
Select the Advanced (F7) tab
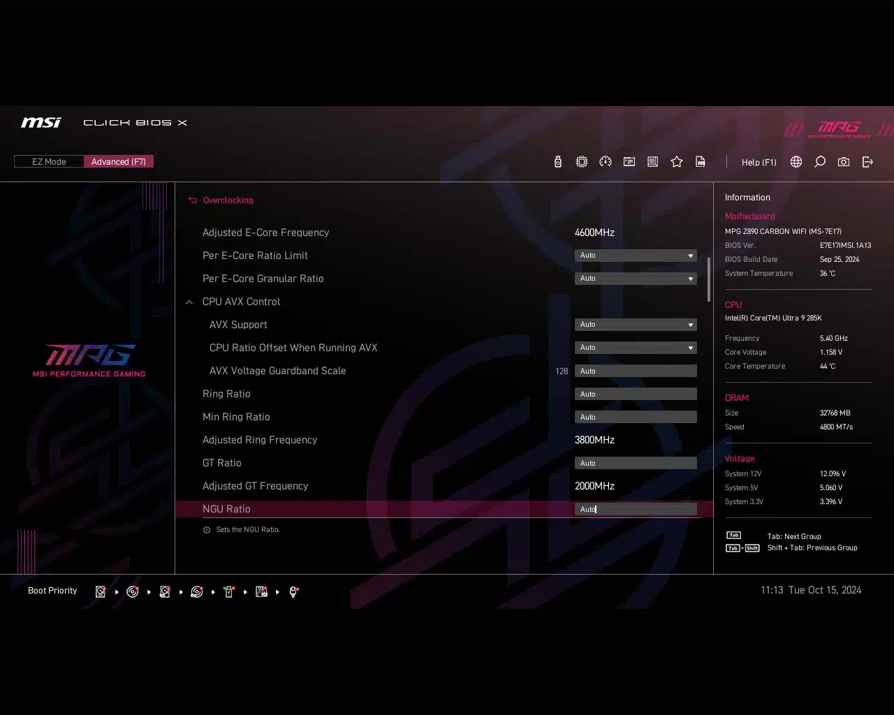[x=119, y=162]
